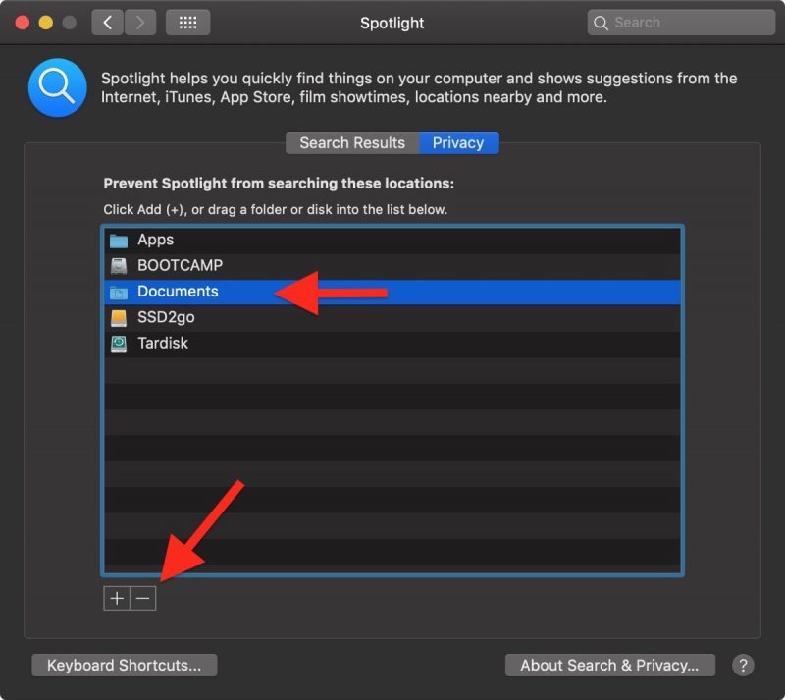Click the SSD2go orange drive icon

119,318
